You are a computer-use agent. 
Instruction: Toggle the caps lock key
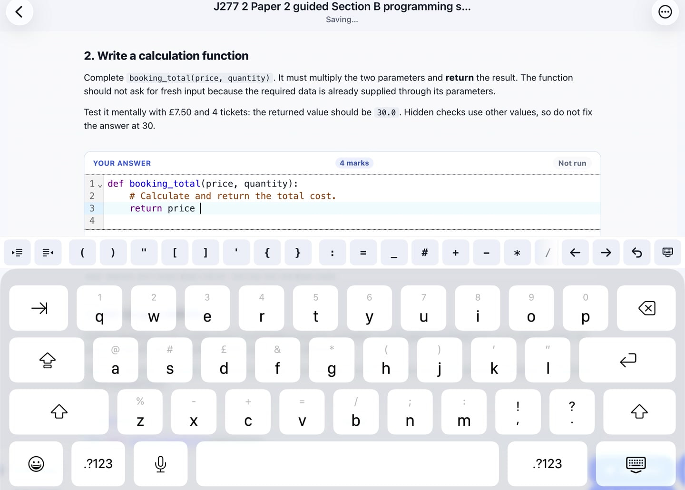[47, 360]
